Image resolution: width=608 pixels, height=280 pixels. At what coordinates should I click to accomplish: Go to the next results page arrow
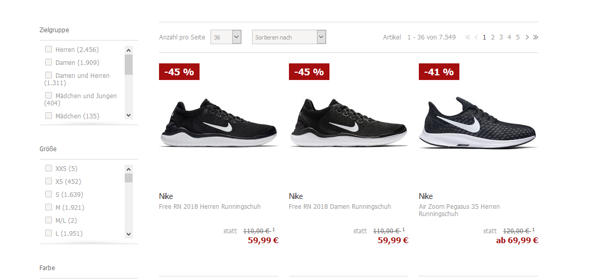(x=527, y=37)
